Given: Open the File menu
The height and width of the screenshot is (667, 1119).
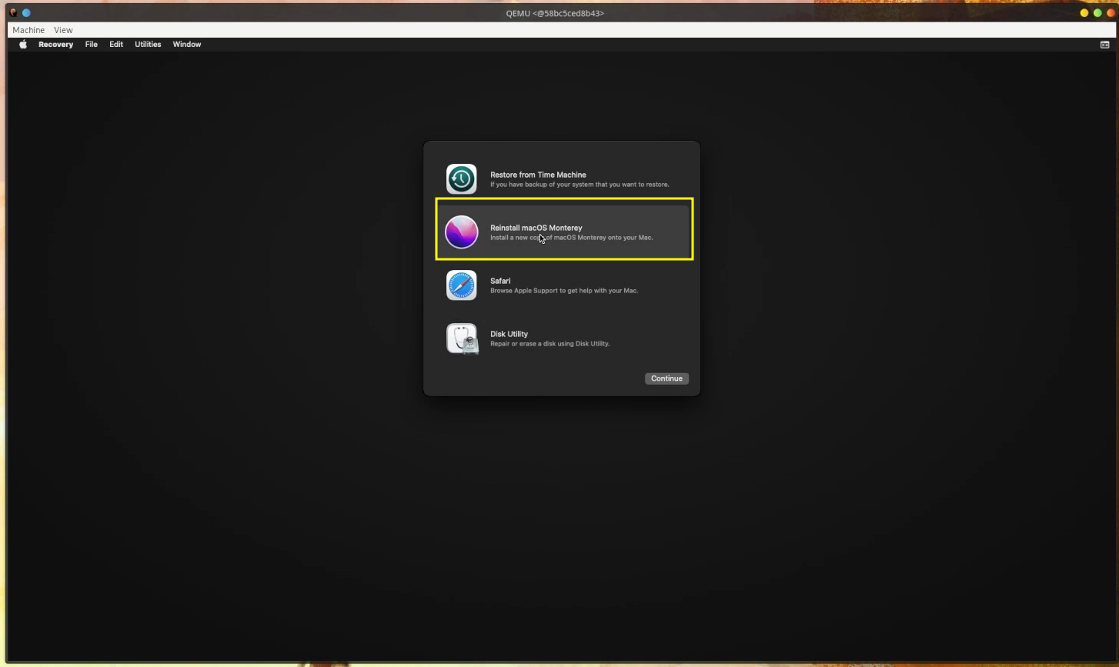Looking at the screenshot, I should pos(92,45).
